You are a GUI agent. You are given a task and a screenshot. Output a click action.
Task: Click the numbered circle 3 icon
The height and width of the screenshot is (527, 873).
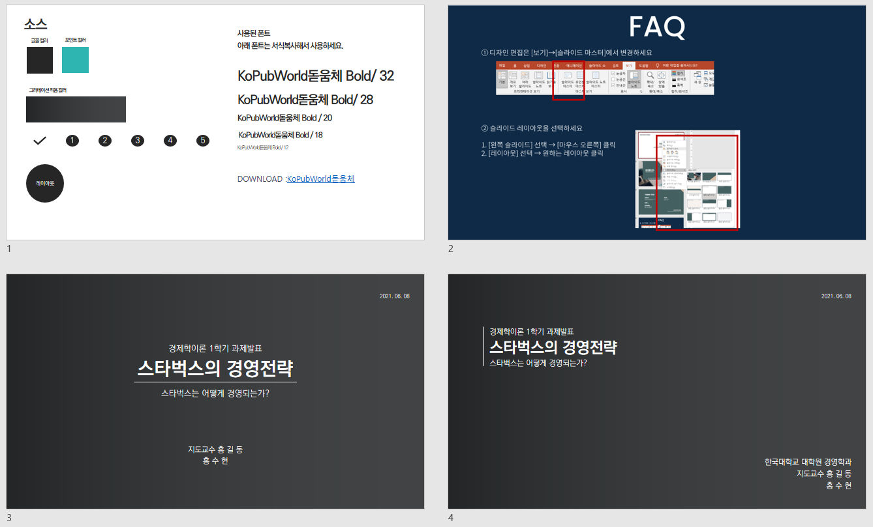tap(137, 140)
